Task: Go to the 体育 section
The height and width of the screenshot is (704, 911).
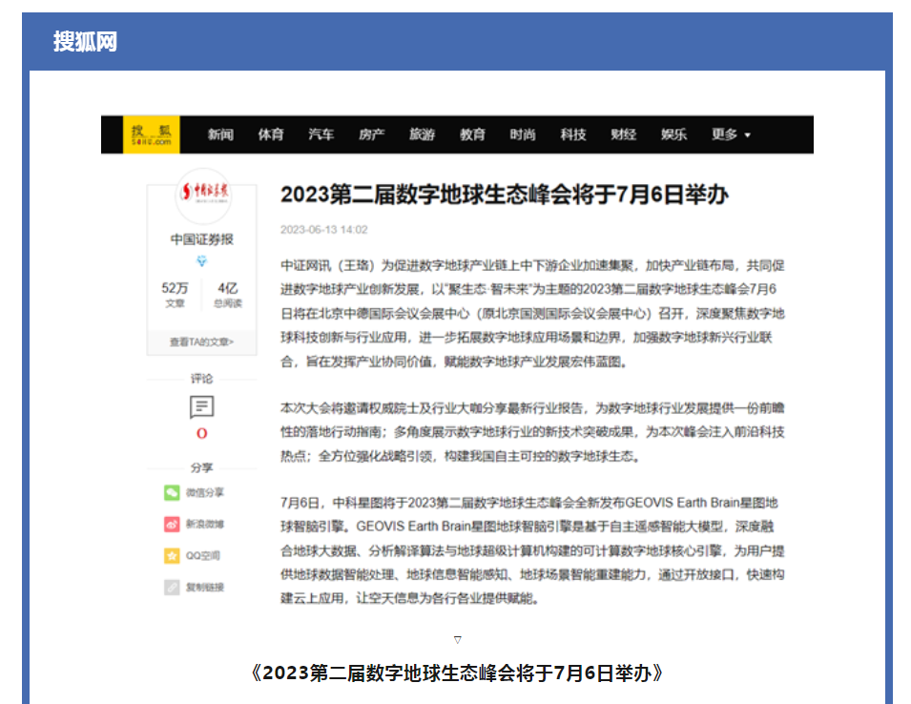Action: tap(271, 135)
